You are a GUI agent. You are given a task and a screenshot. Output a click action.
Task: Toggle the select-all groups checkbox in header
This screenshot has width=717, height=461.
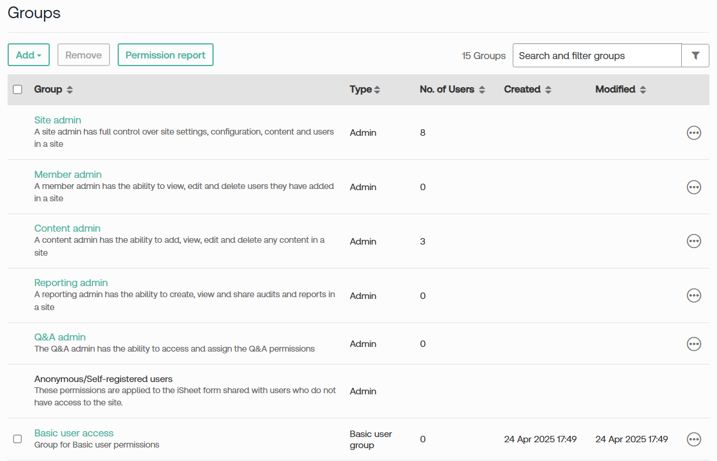tap(18, 90)
